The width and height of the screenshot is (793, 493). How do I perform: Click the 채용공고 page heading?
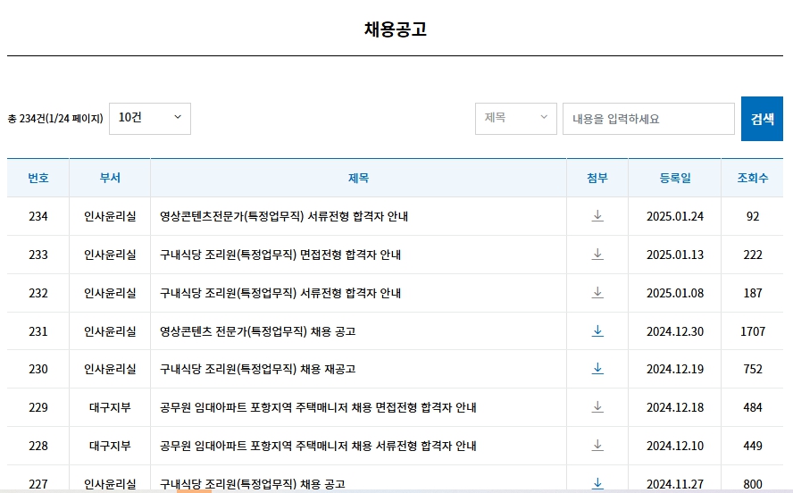(x=396, y=29)
